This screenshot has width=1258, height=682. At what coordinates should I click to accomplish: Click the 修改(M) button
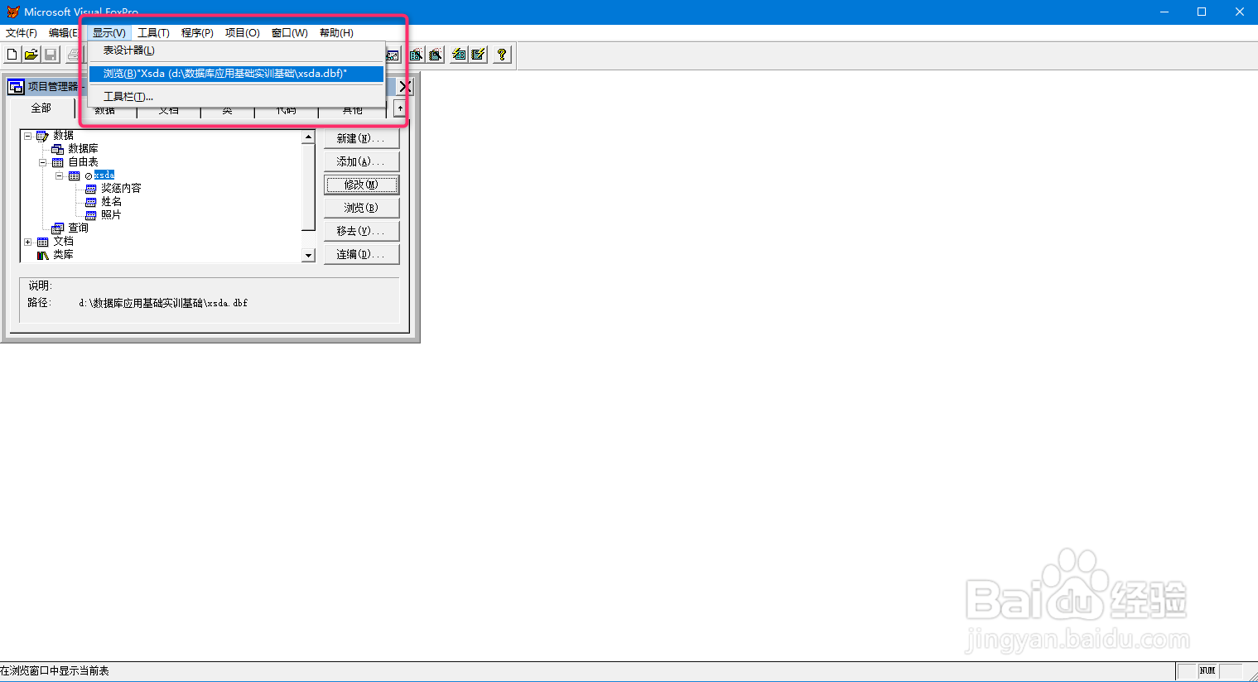361,185
